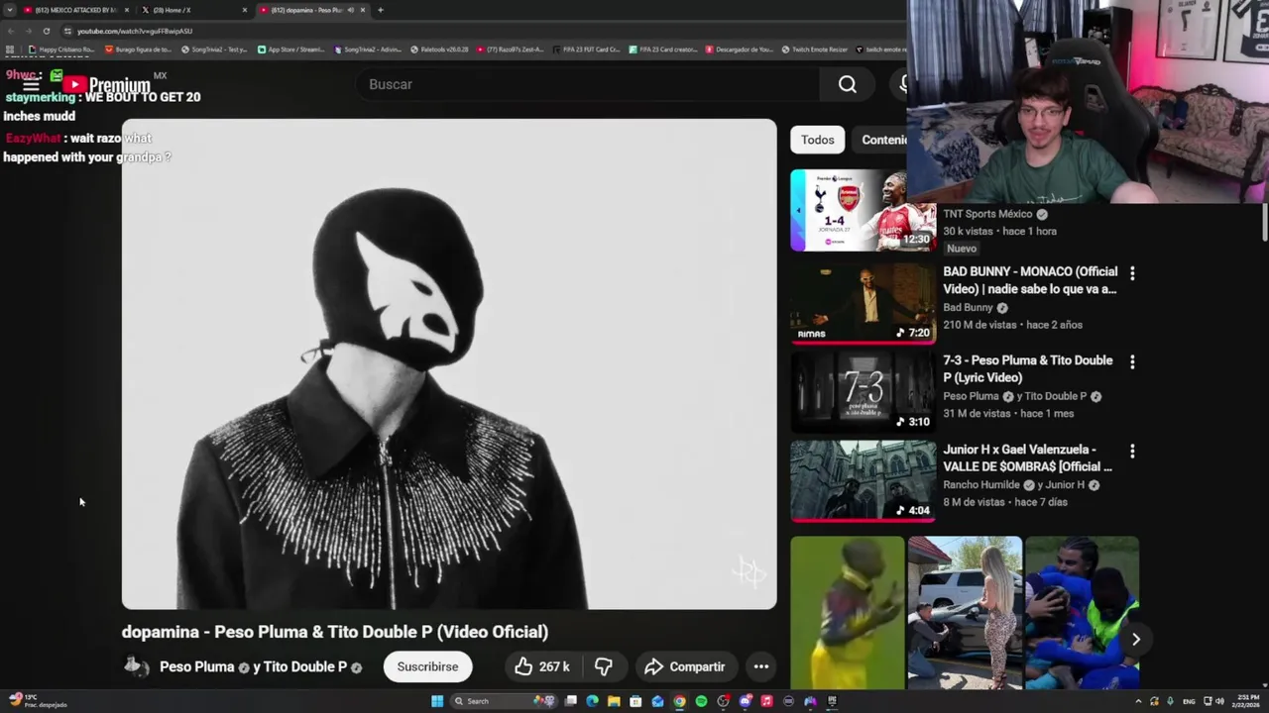Dislike the dopamina video
The height and width of the screenshot is (713, 1269).
(x=603, y=666)
